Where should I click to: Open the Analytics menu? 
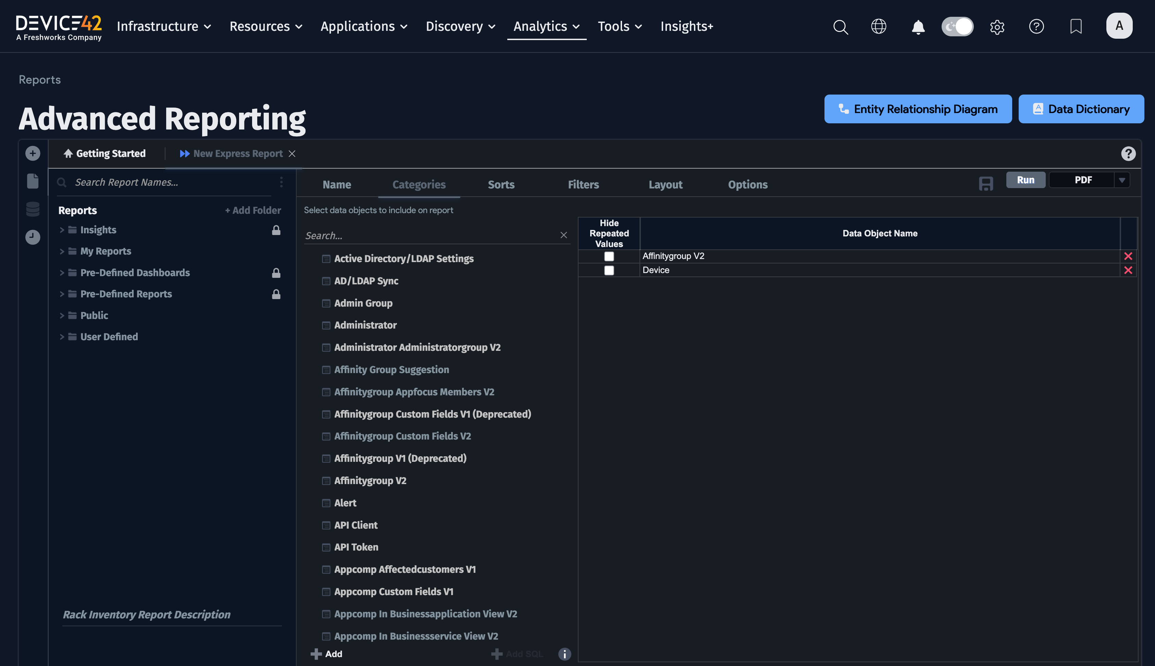point(546,26)
